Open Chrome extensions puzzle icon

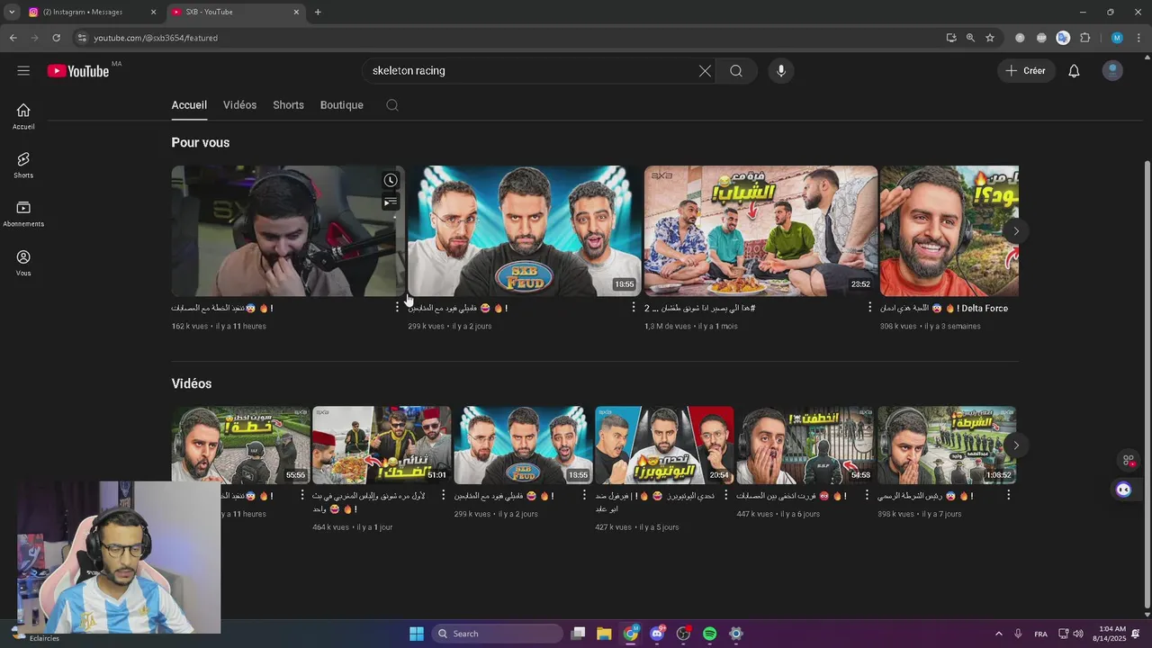click(1084, 38)
